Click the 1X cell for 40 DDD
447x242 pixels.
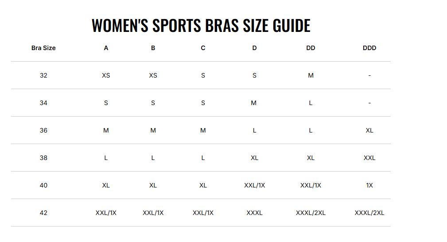pos(369,185)
